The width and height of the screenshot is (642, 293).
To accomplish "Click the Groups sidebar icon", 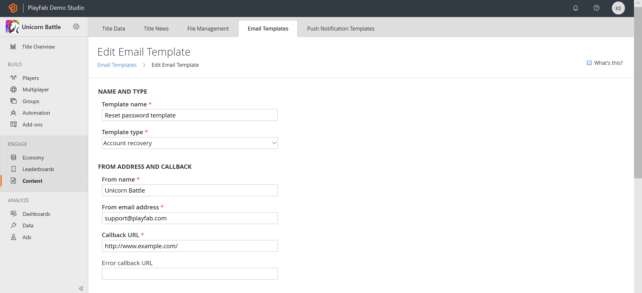I will click(14, 101).
